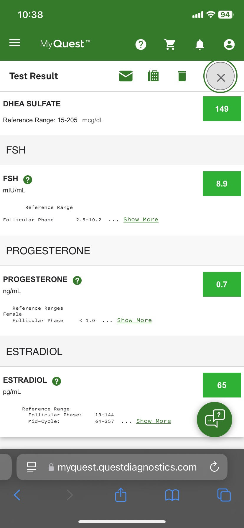Fax this test result

(153, 76)
